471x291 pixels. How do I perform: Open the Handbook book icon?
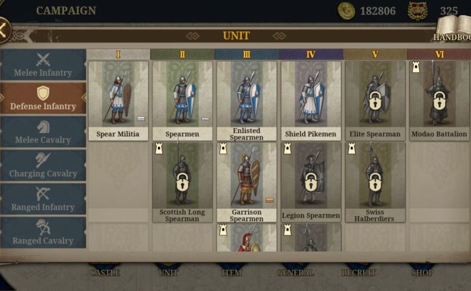tap(454, 28)
